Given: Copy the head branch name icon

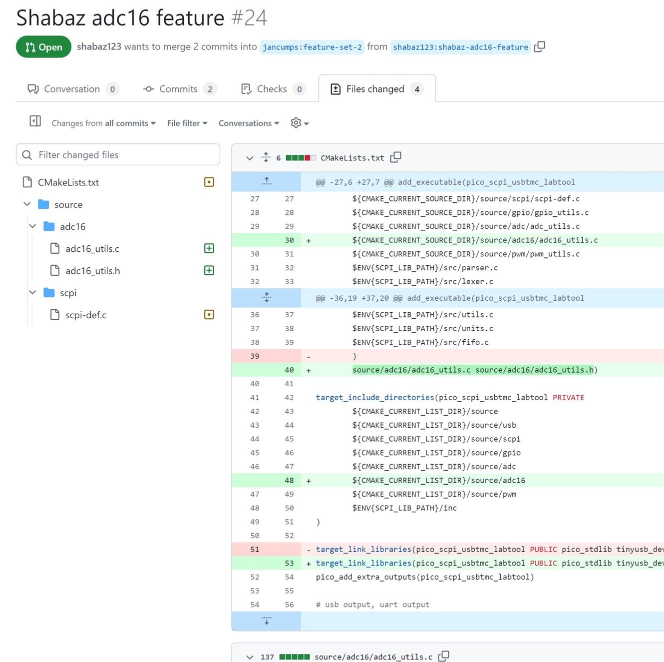Looking at the screenshot, I should click(539, 47).
